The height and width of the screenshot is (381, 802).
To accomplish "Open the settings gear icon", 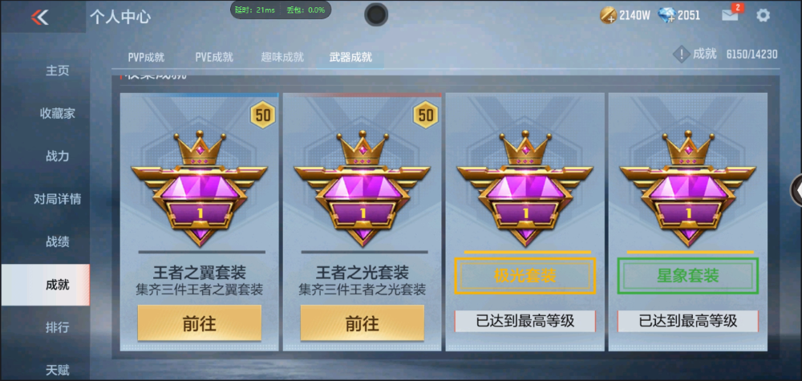I will (763, 15).
